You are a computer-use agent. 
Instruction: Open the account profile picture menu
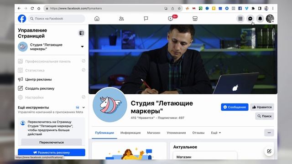click(x=270, y=19)
